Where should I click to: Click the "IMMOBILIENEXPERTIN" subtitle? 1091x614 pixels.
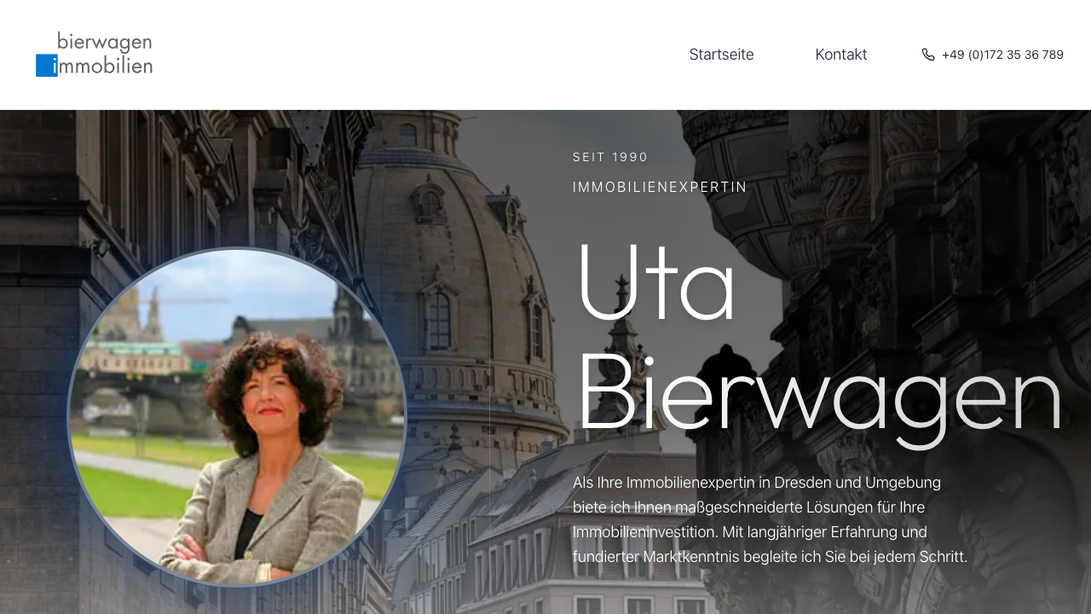coord(660,187)
